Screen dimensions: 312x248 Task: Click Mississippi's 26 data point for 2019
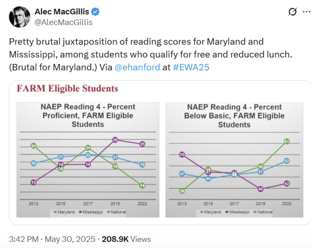(x=115, y=140)
